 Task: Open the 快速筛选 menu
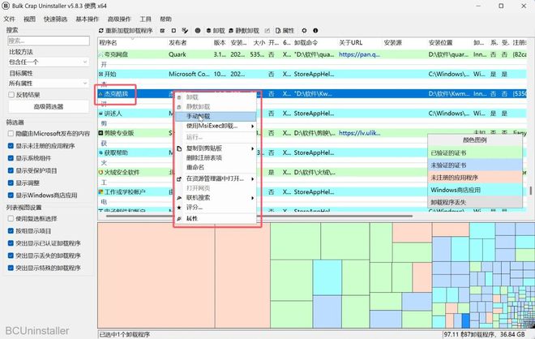(55, 19)
